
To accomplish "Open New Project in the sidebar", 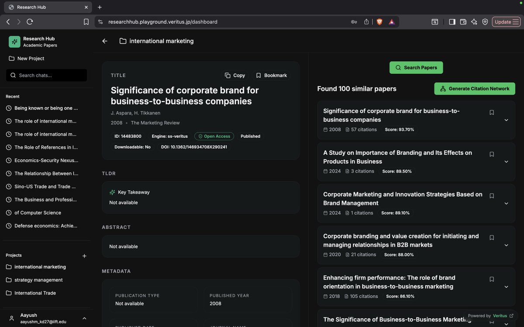I will pos(26,58).
